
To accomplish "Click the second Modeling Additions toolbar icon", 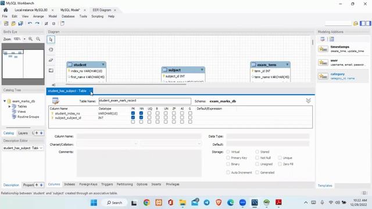I will [332, 39].
